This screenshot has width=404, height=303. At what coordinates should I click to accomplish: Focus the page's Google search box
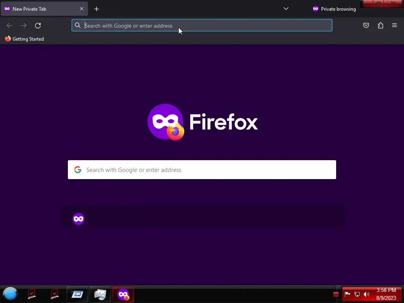[x=202, y=170]
